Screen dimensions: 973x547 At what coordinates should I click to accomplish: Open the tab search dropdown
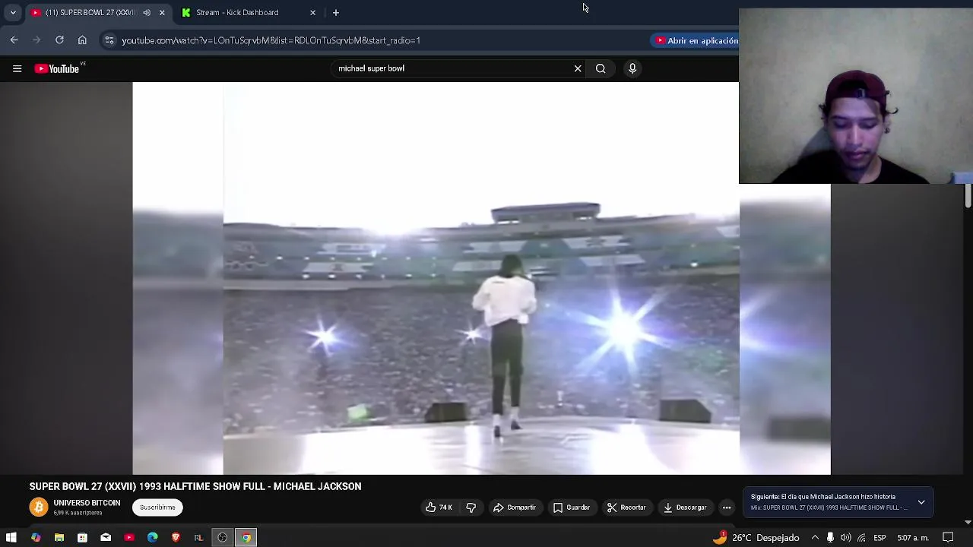click(x=13, y=12)
